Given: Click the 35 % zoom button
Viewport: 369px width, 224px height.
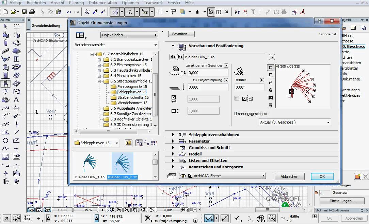Looking at the screenshot, I should [87, 210].
